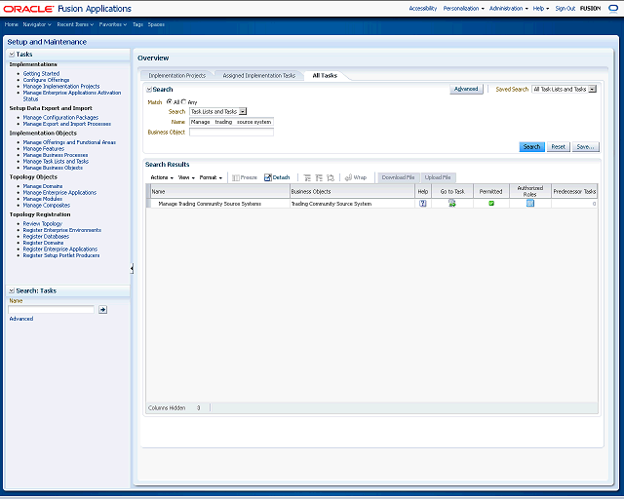Screen dimensions: 624x499
Task: Click the blue Search button
Action: (x=531, y=147)
